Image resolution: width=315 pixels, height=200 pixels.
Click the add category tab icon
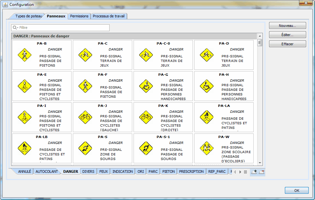pos(254,171)
